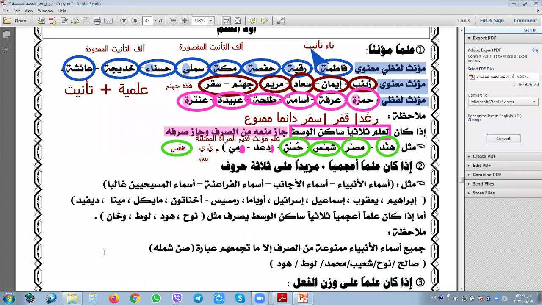The width and height of the screenshot is (542, 305).
Task: Click the Windows Start button
Action: [x=8, y=298]
